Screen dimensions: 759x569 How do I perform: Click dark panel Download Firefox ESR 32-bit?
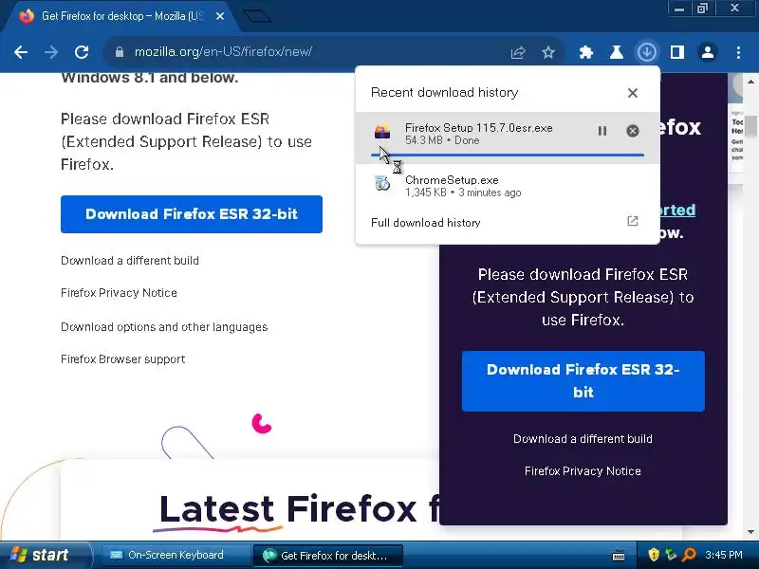tap(583, 381)
